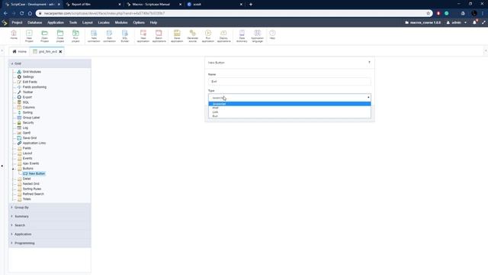The height and width of the screenshot is (275, 488).
Task: Select Fields positioning in the tree
Action: coord(34,87)
